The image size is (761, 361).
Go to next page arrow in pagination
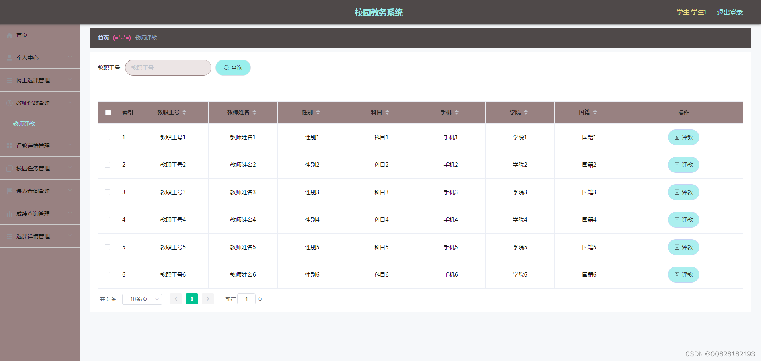click(208, 299)
